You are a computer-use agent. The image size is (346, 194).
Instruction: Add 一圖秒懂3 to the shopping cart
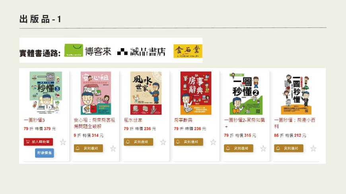point(39,142)
